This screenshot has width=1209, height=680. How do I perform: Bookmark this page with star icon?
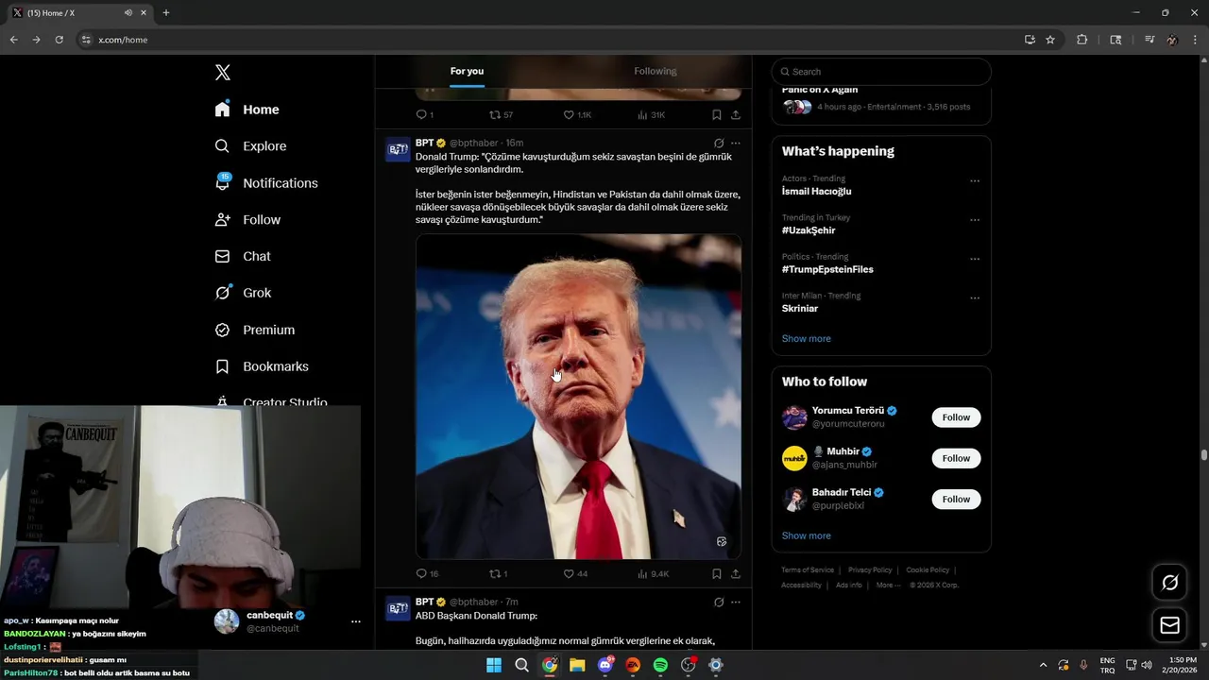1050,40
